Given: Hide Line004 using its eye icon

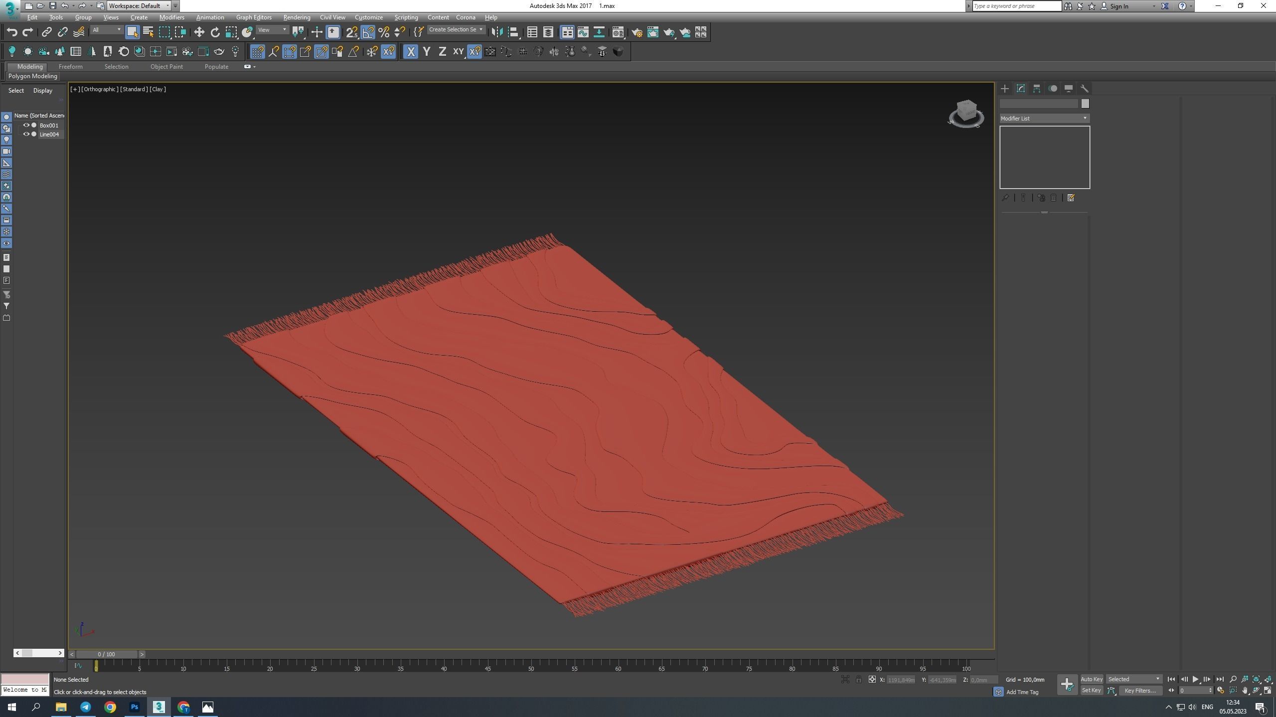Looking at the screenshot, I should coord(26,134).
